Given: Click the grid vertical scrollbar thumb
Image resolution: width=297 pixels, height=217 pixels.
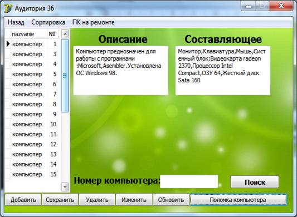Looking at the screenshot, I should [65, 76].
